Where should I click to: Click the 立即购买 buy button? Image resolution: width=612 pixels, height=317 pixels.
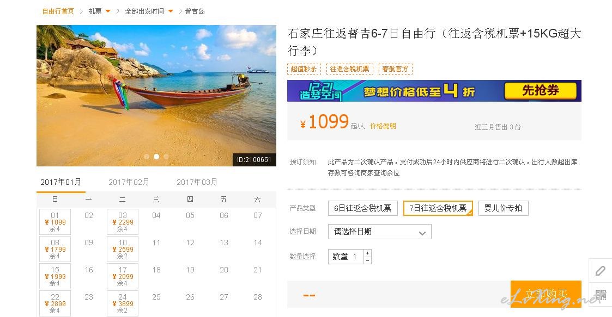click(546, 294)
